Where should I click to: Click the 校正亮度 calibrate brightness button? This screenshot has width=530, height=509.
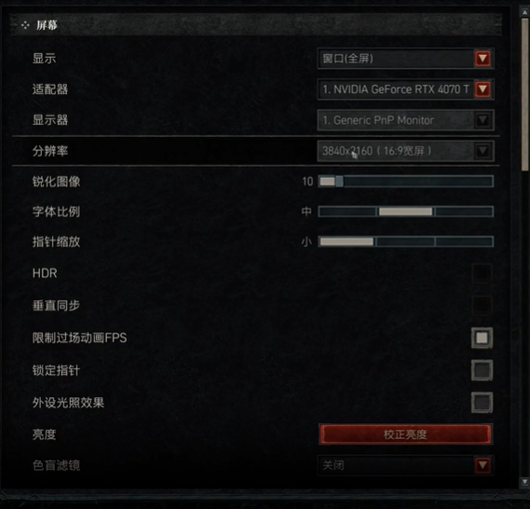coord(405,433)
